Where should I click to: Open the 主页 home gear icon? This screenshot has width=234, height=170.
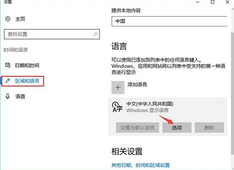click(x=8, y=19)
